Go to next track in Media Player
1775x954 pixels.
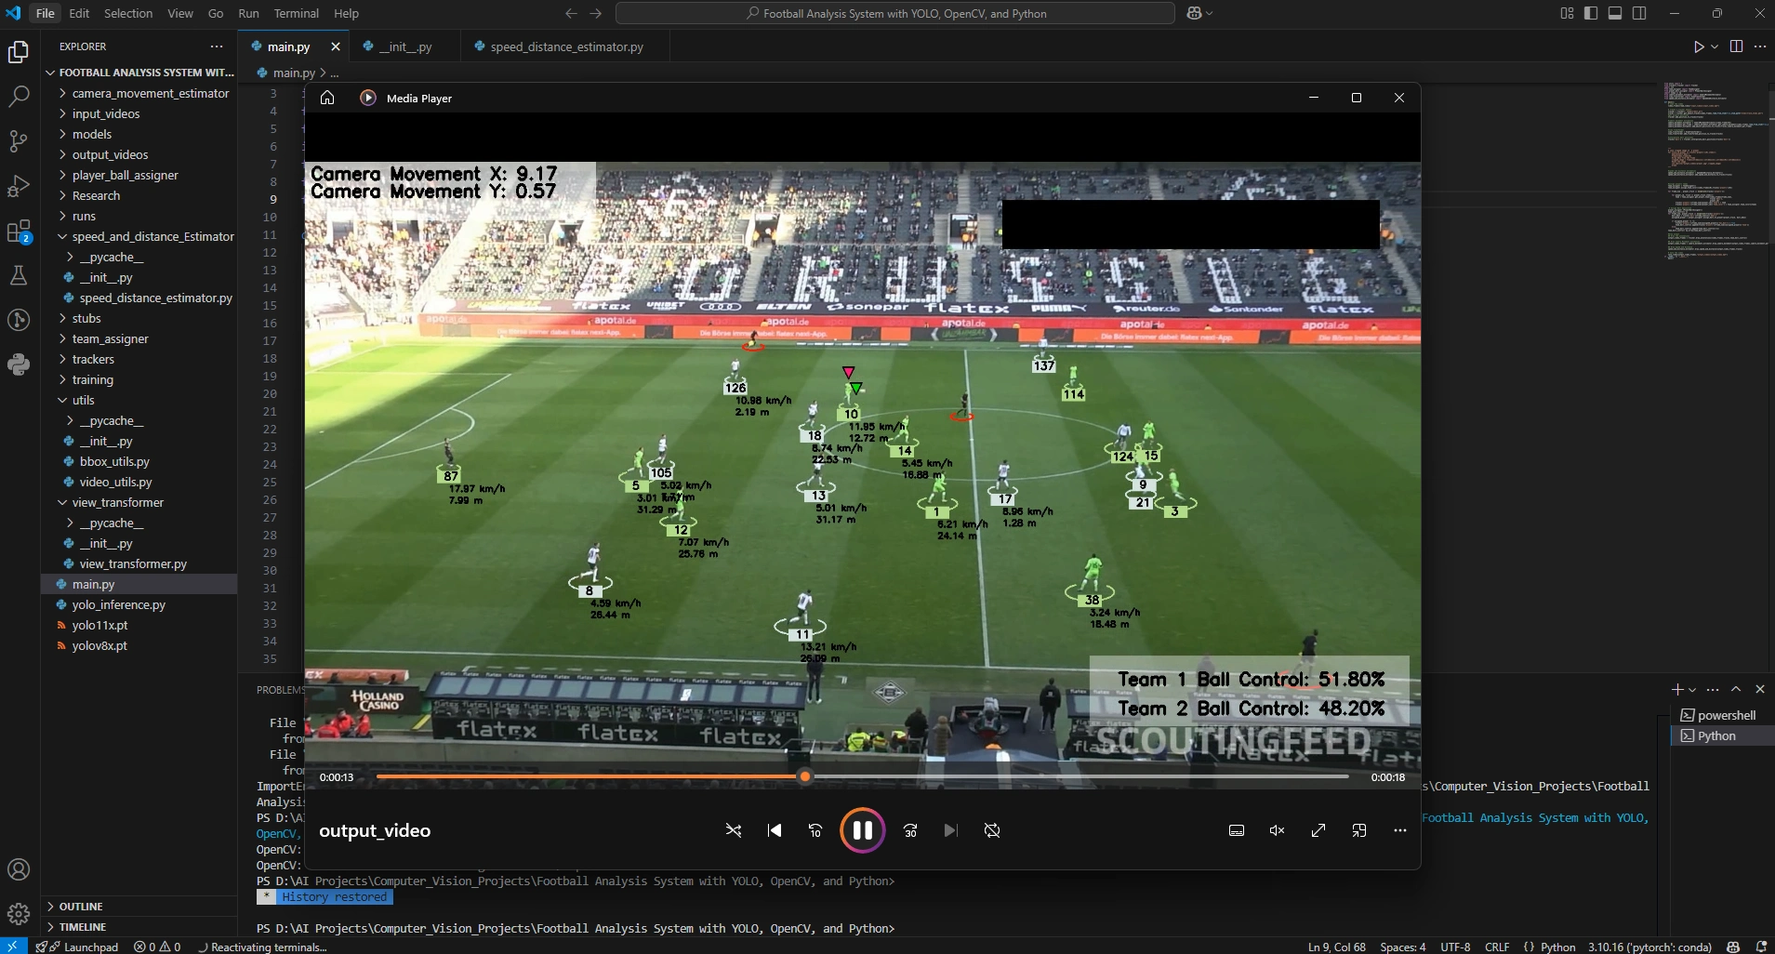(950, 830)
